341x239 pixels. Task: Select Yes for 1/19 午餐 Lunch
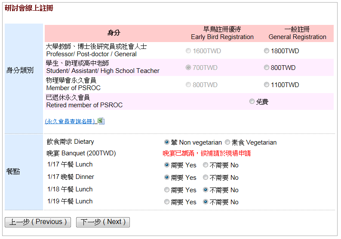pos(167,202)
